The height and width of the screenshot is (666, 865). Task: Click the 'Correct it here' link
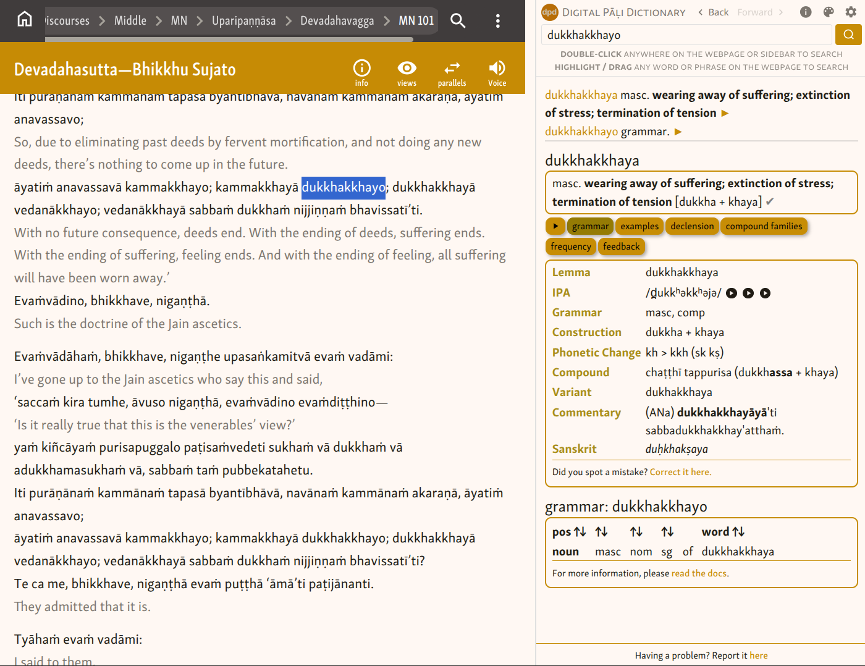point(680,472)
